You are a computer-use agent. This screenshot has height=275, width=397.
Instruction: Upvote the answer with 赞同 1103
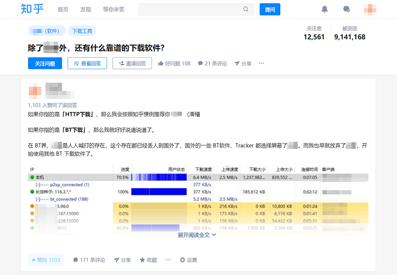point(46,260)
